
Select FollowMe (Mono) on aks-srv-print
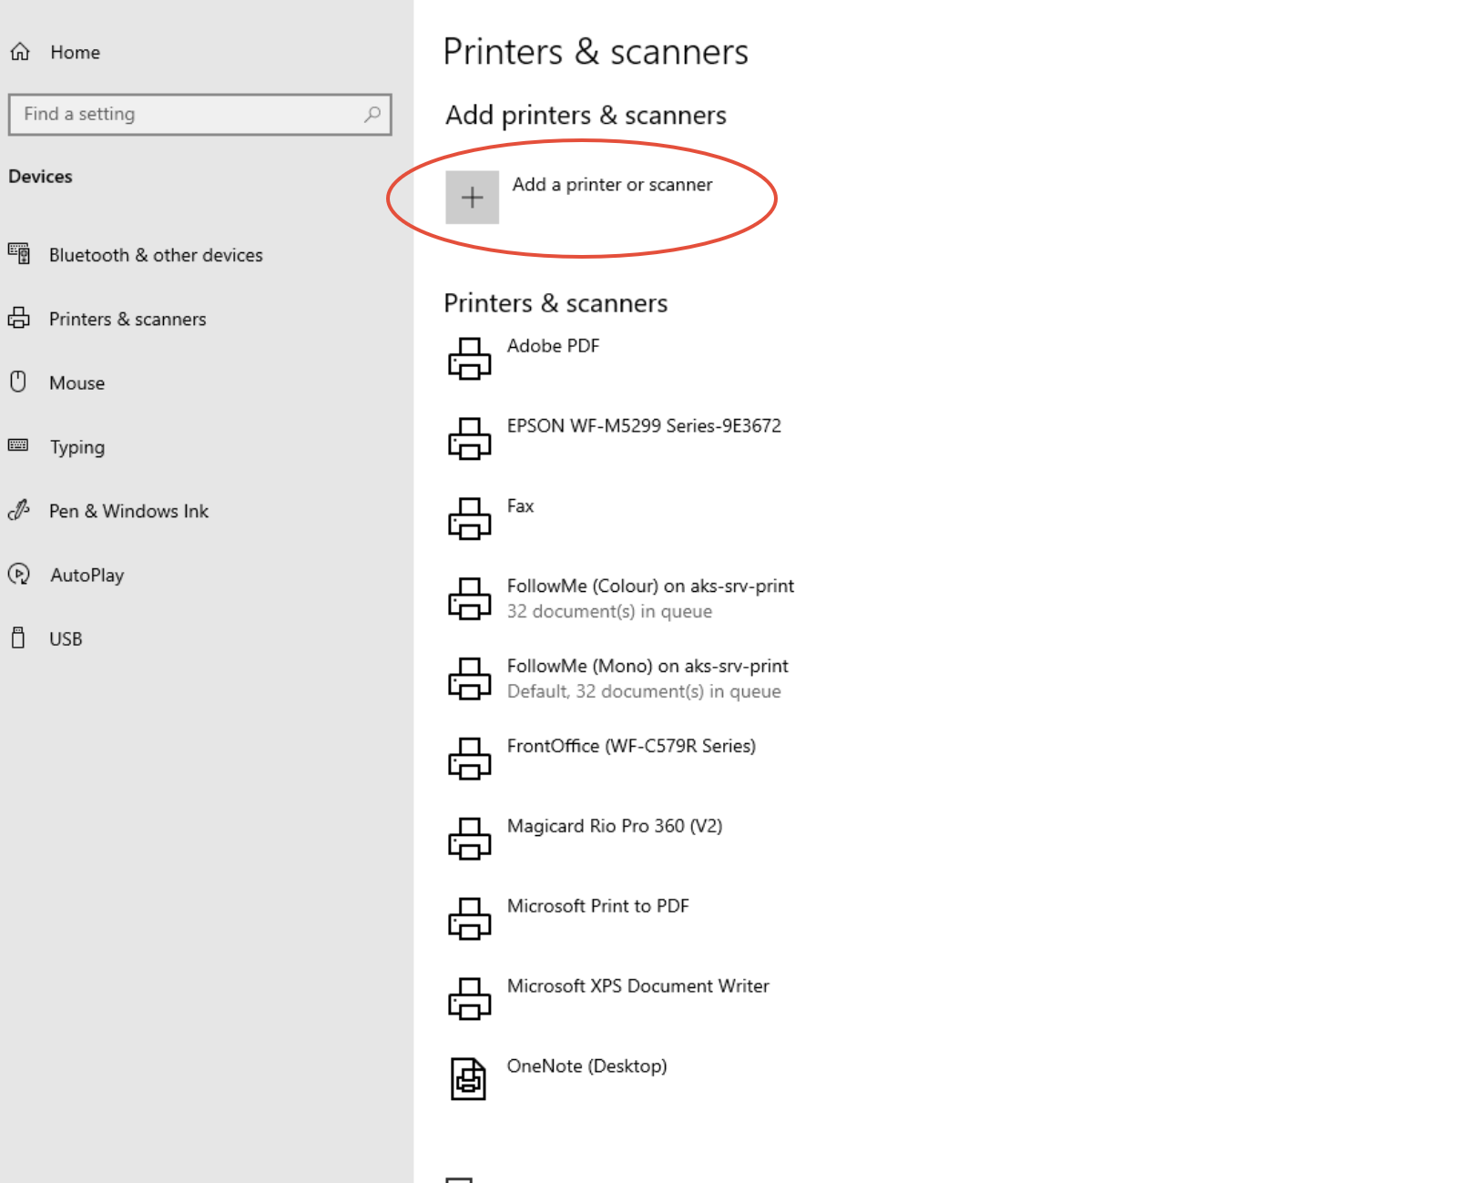(647, 667)
